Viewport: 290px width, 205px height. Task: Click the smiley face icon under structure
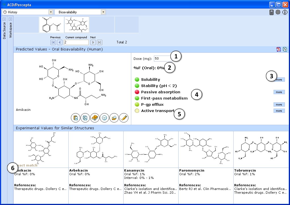click(x=105, y=118)
